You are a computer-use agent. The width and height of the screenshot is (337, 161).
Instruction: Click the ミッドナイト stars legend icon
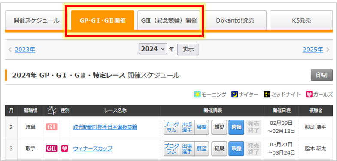267,94
